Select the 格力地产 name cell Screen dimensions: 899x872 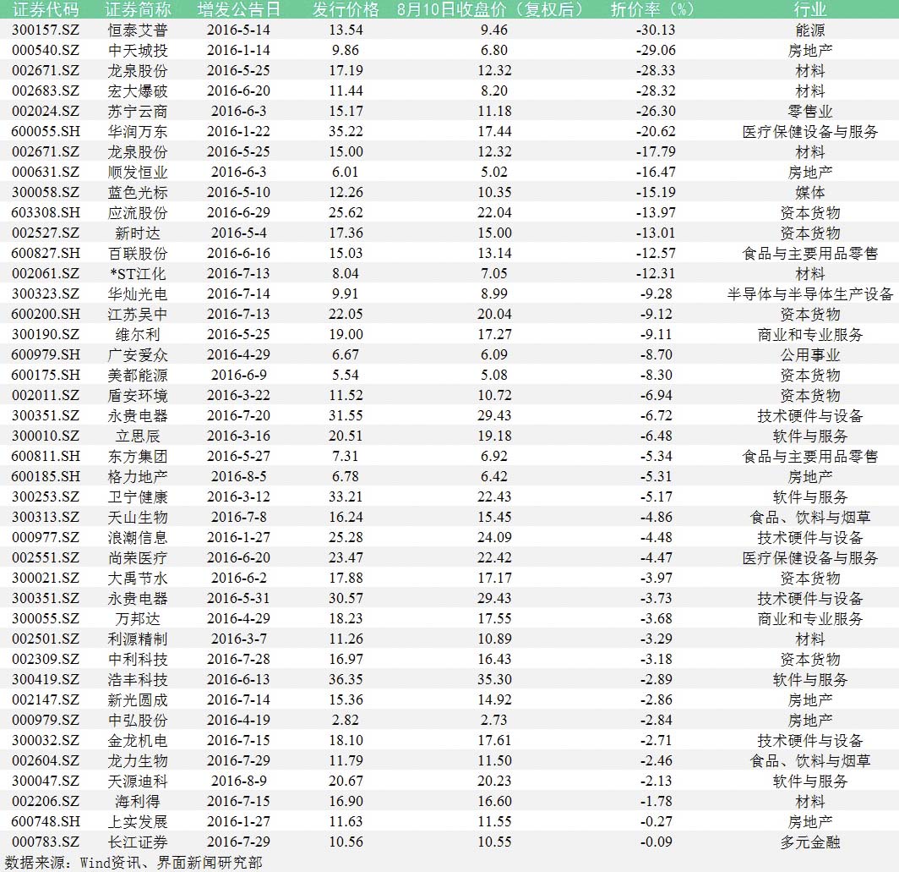click(x=138, y=476)
